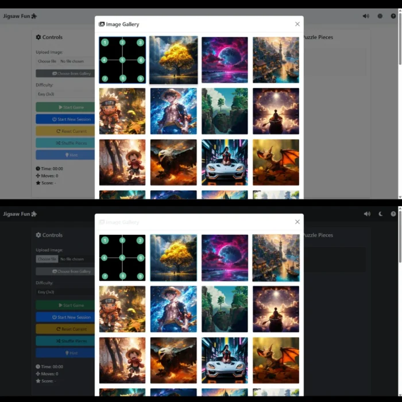Close the Image Gallery dialog in light-theme window
This screenshot has height=402, width=402.
(x=297, y=24)
